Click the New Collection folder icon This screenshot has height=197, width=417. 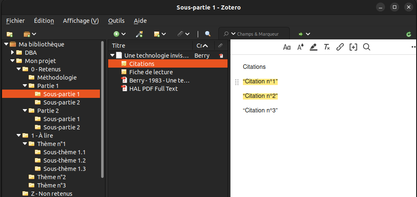[x=10, y=34]
